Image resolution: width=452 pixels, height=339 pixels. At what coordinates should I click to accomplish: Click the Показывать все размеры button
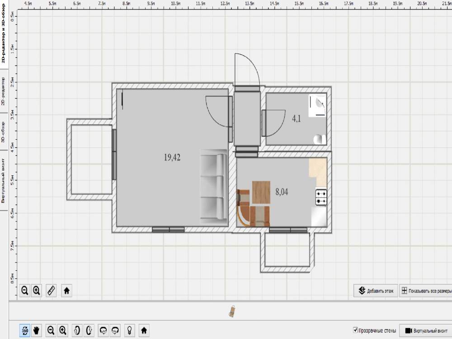coord(426,291)
